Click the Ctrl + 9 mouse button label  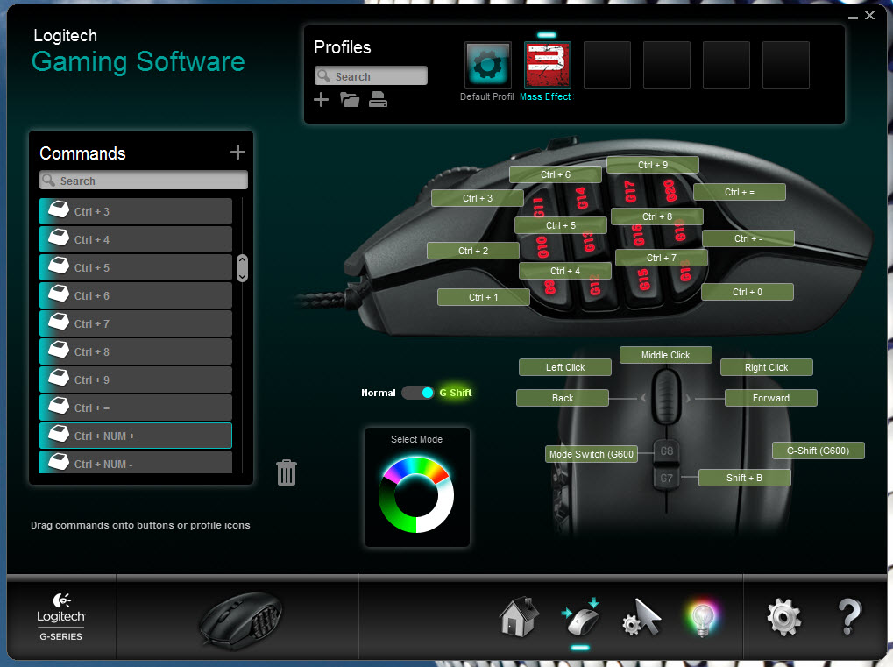(x=653, y=165)
